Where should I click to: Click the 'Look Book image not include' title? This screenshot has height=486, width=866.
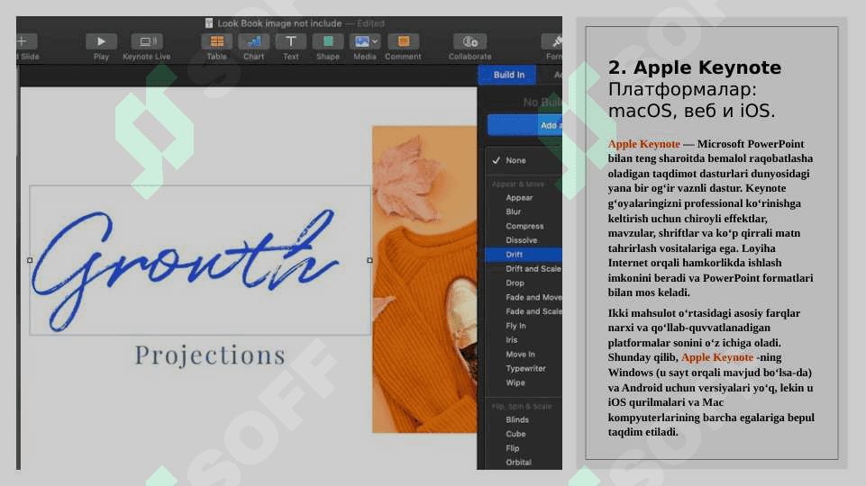click(x=279, y=23)
